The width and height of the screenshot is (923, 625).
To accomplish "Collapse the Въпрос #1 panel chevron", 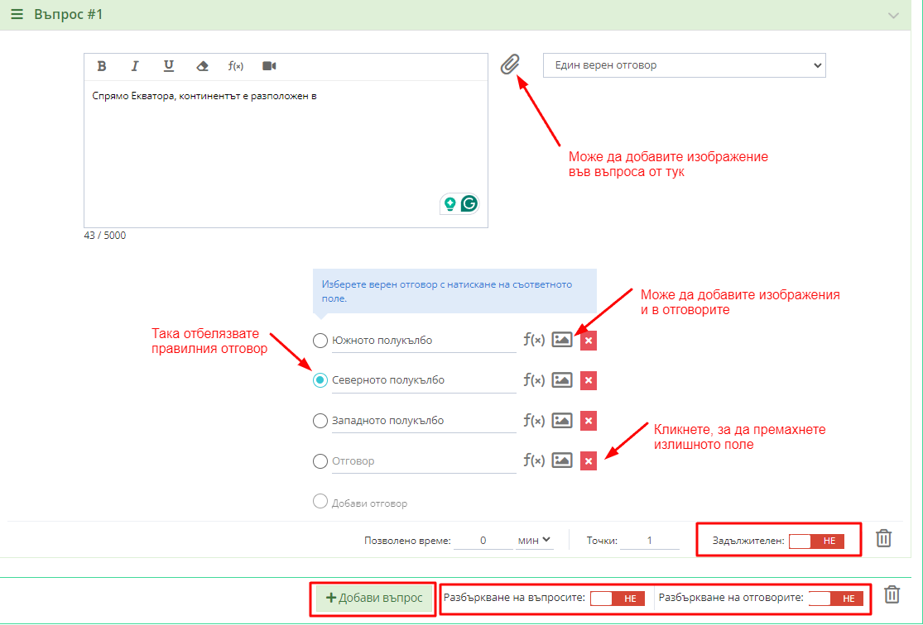I will pos(893,16).
